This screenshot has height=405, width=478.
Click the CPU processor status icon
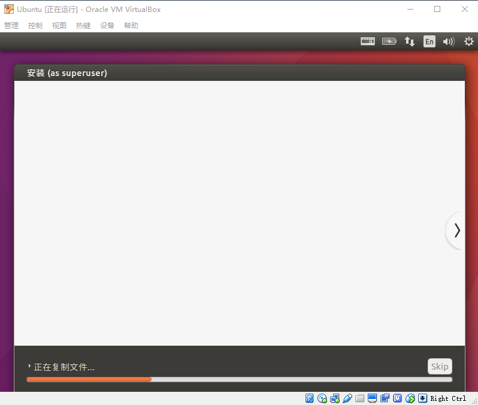coord(398,398)
